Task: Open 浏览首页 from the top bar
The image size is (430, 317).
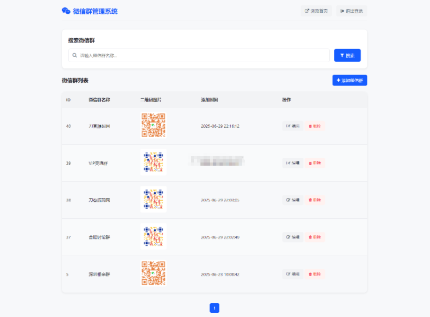Action: [316, 11]
